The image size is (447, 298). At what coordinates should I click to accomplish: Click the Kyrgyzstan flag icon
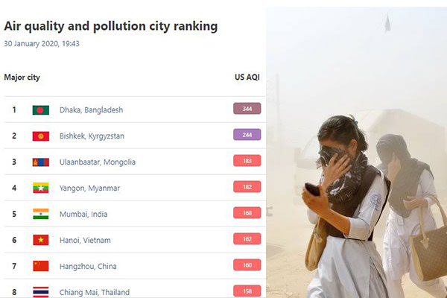click(41, 136)
